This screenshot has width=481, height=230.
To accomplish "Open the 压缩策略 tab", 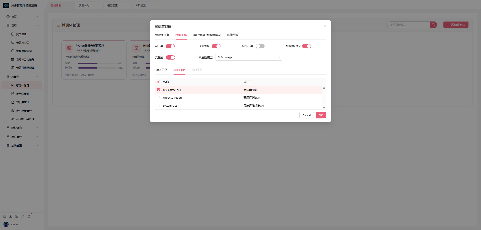I will click(232, 35).
